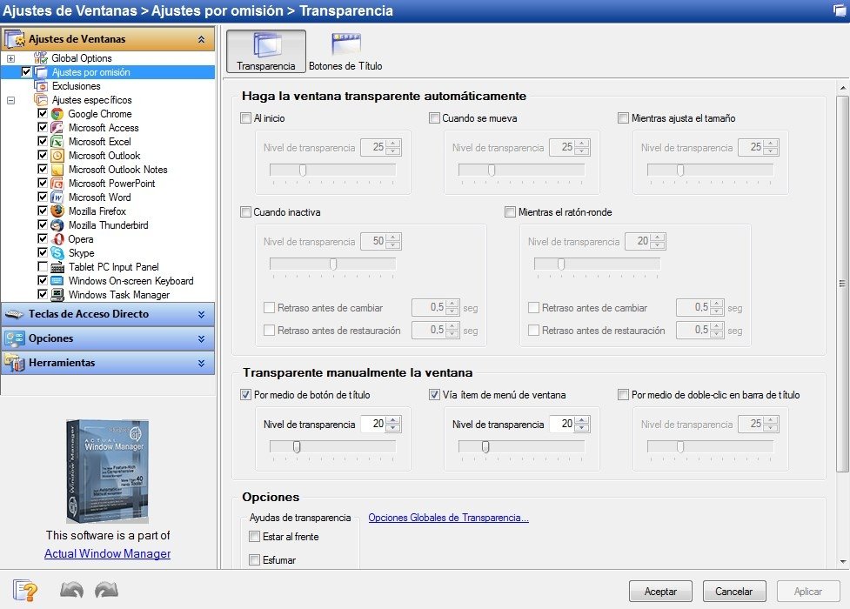Switch to the 'Botones de Título' tab

344,50
